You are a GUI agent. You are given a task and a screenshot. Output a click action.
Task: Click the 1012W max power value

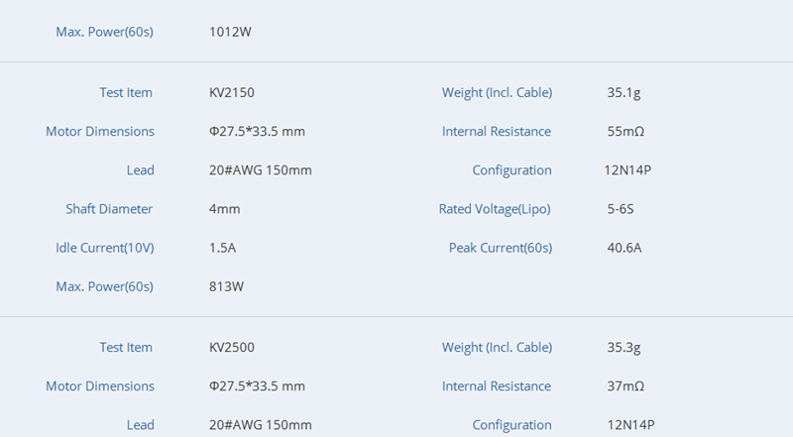(x=231, y=32)
